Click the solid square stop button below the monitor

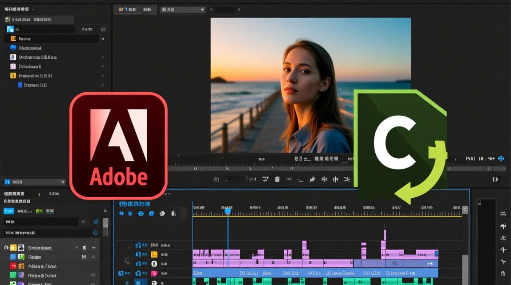pyautogui.click(x=277, y=179)
